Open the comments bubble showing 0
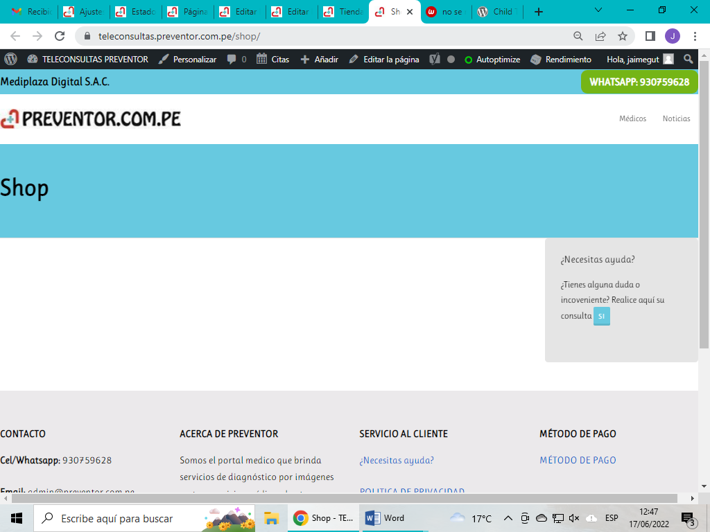The width and height of the screenshot is (710, 532). tap(237, 60)
